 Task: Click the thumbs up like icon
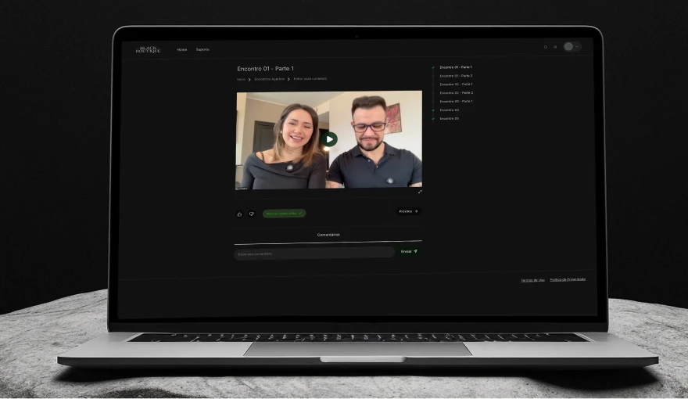click(239, 214)
